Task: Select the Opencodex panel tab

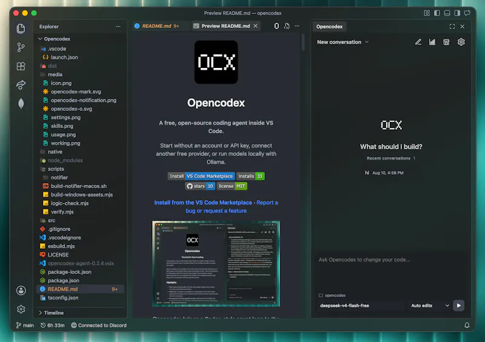Action: (329, 27)
